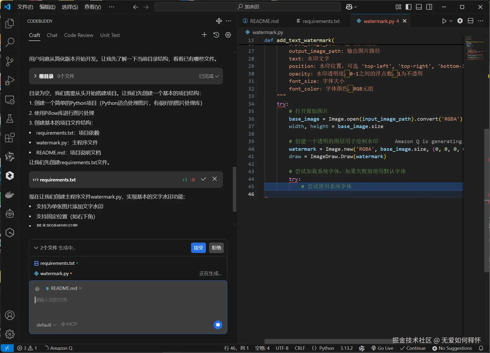490x353 pixels.
Task: Open the Source Control view
Action: 10,61
